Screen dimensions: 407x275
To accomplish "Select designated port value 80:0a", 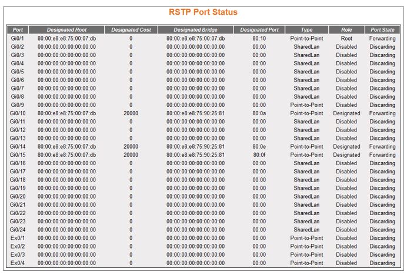I will click(259, 113).
